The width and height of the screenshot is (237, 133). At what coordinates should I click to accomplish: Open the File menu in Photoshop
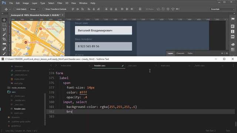[11, 3]
